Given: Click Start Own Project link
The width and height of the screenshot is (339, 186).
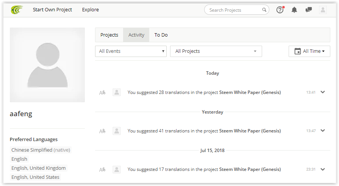Looking at the screenshot, I should coord(52,10).
